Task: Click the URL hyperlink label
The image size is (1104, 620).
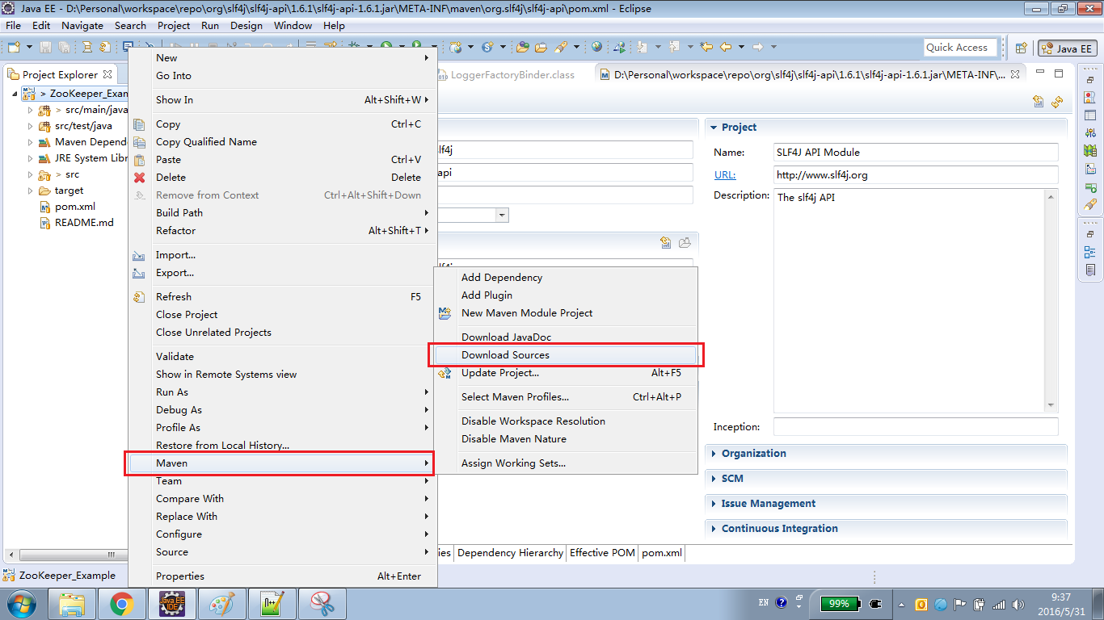Action: click(x=724, y=174)
